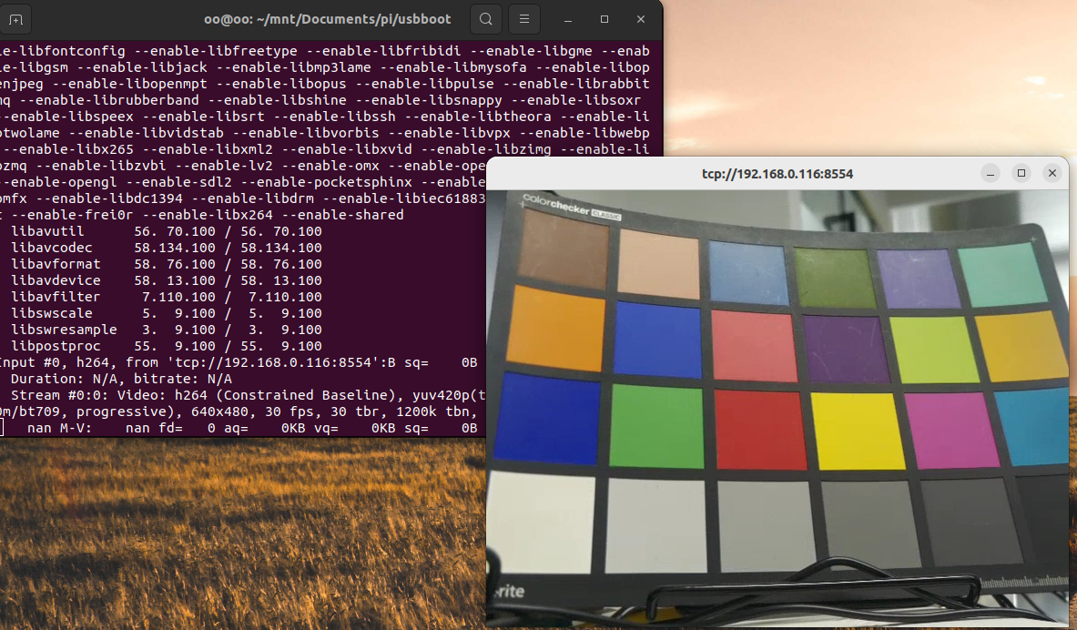Open a new tab in the terminal
Screen dimensions: 1077x630
point(15,19)
